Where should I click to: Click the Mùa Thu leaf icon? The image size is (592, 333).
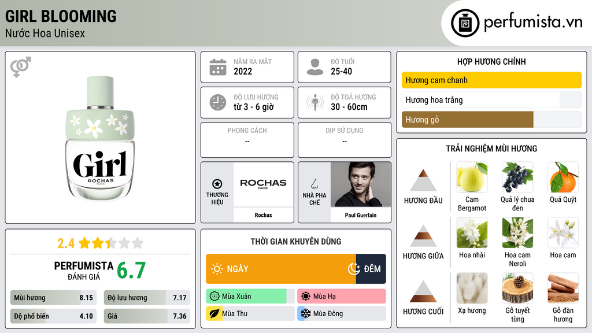pos(214,314)
